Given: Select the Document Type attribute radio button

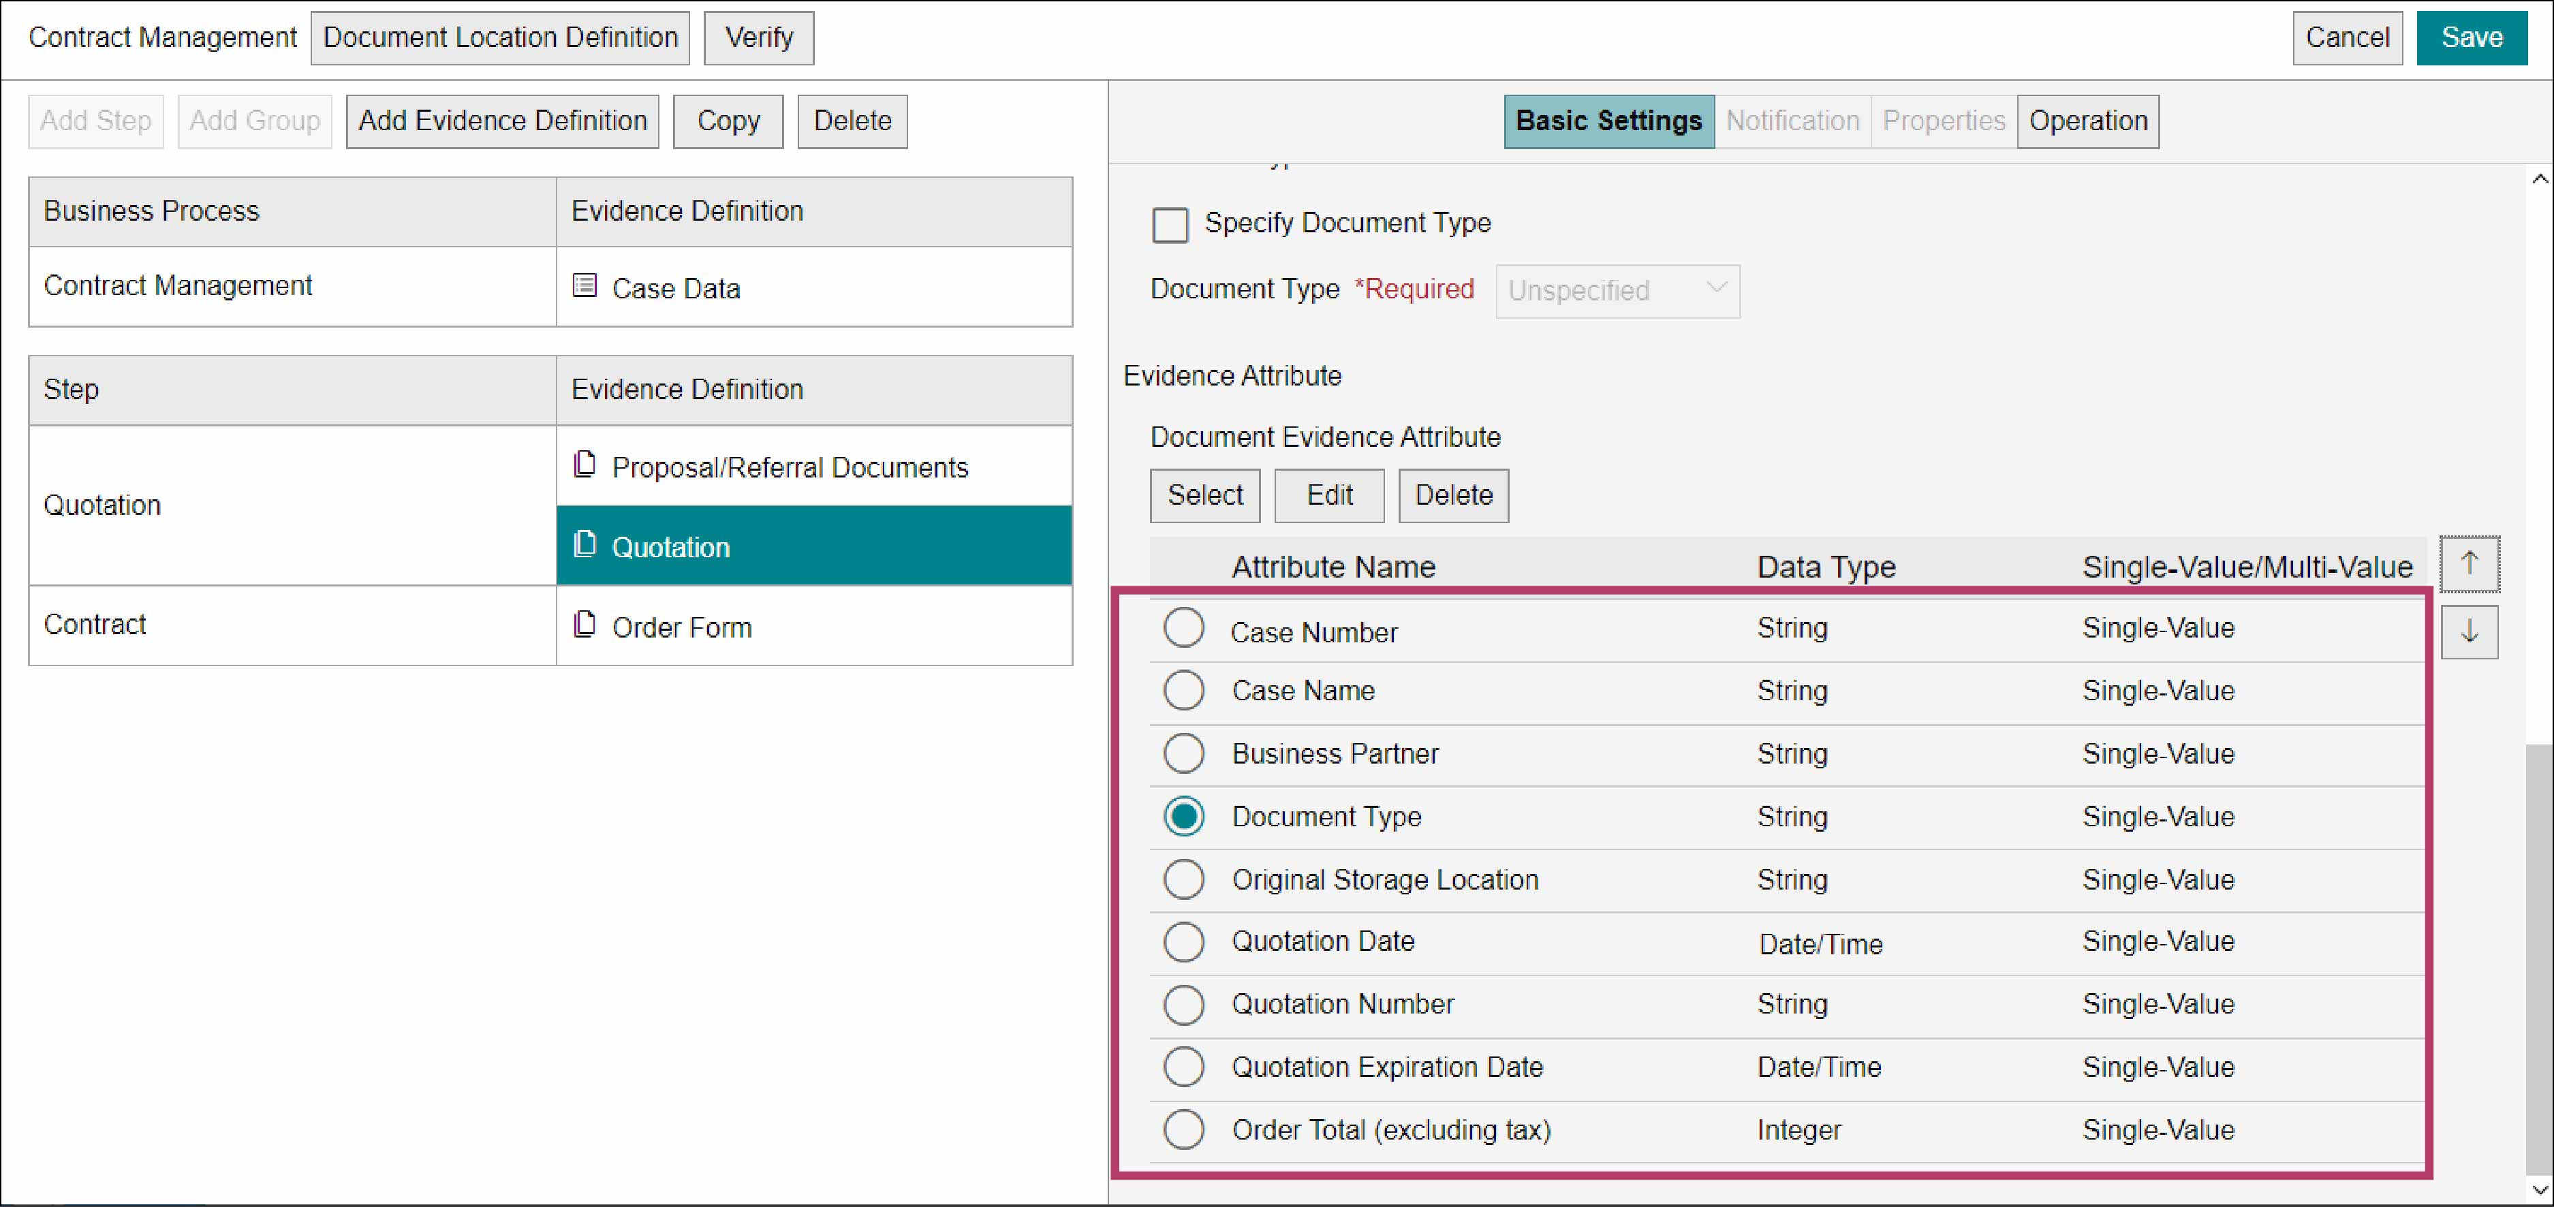Looking at the screenshot, I should pyautogui.click(x=1184, y=817).
